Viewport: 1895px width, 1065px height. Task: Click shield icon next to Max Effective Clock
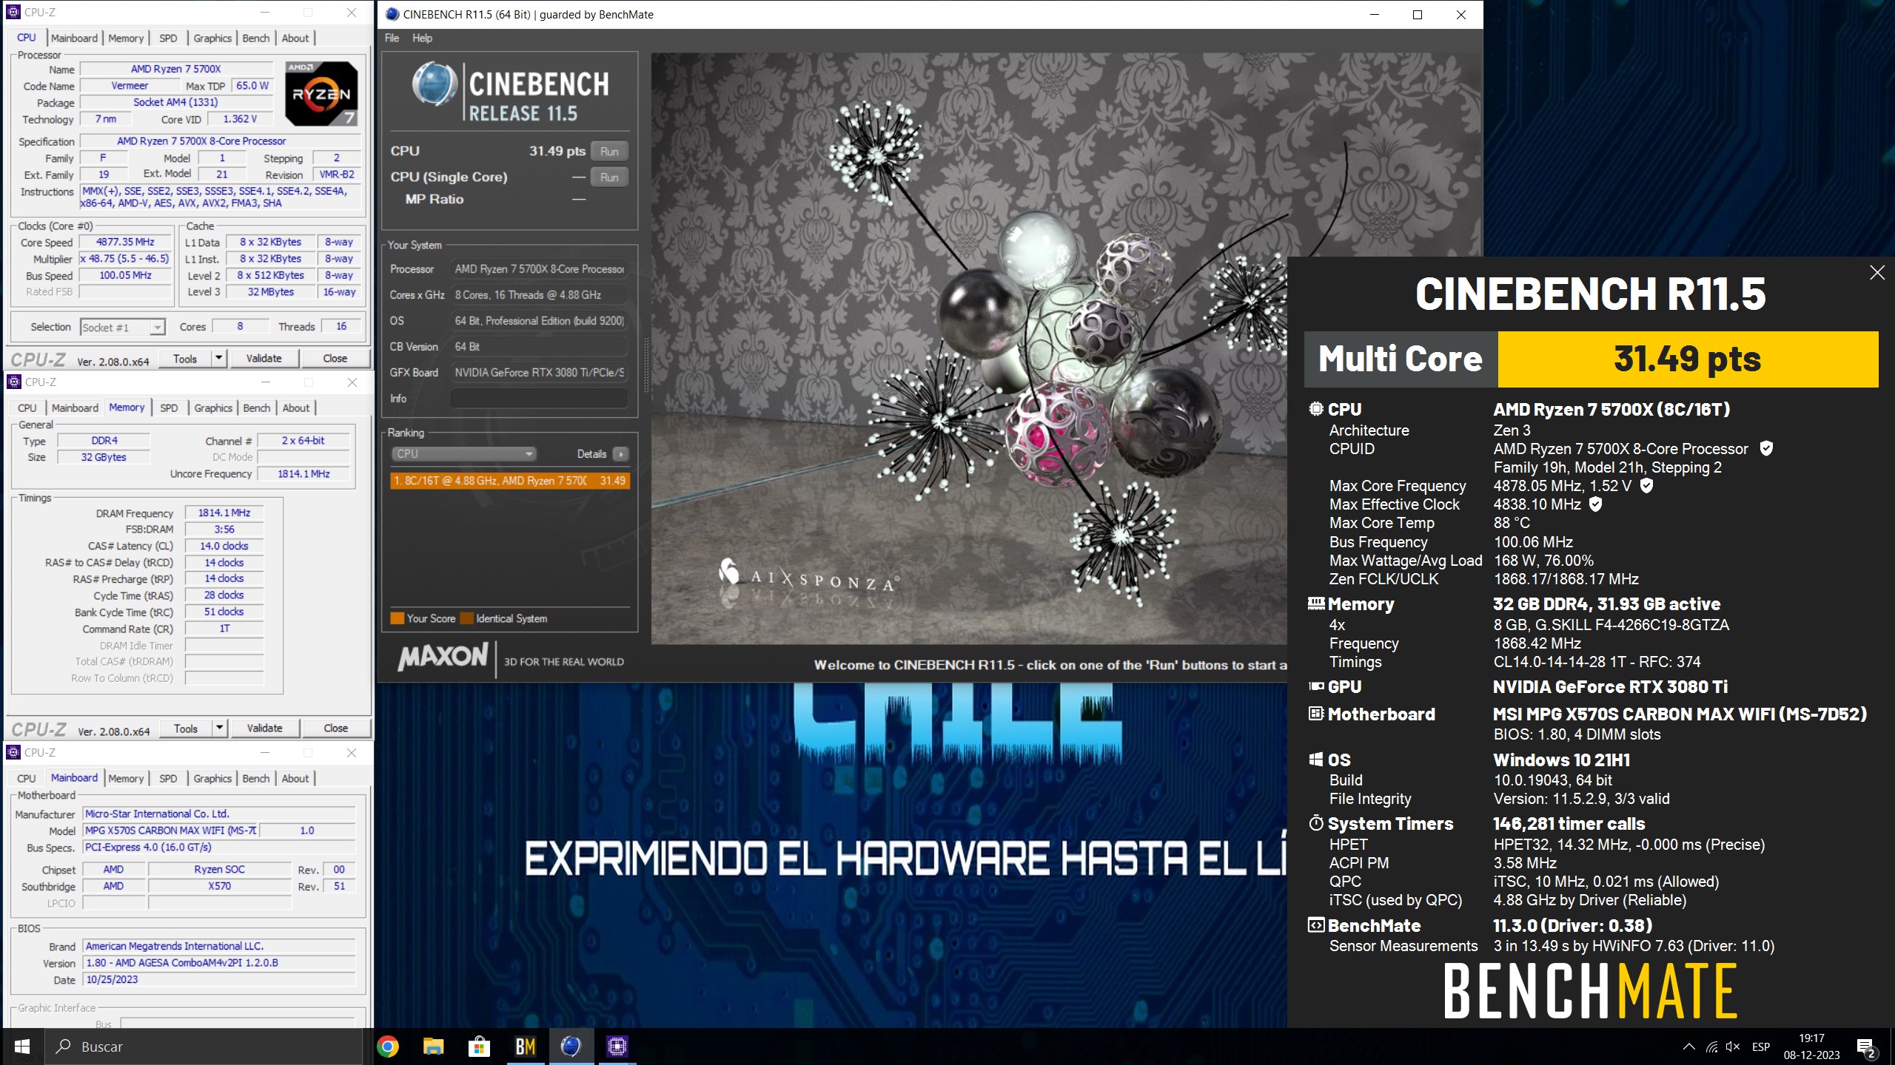pos(1596,504)
